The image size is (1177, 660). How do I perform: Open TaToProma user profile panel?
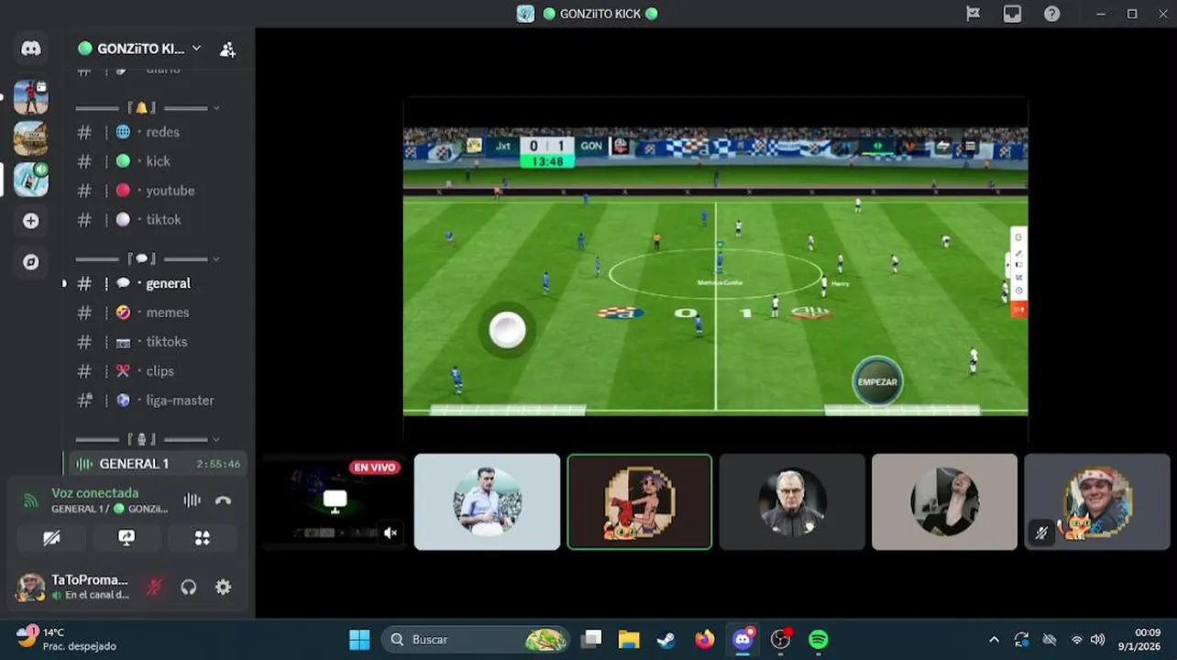(73, 588)
